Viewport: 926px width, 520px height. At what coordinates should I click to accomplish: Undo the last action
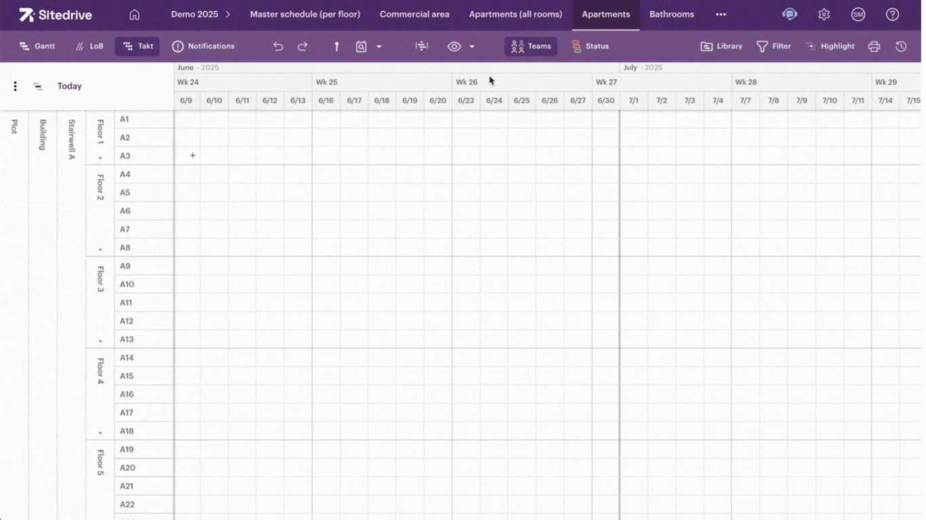(x=278, y=46)
